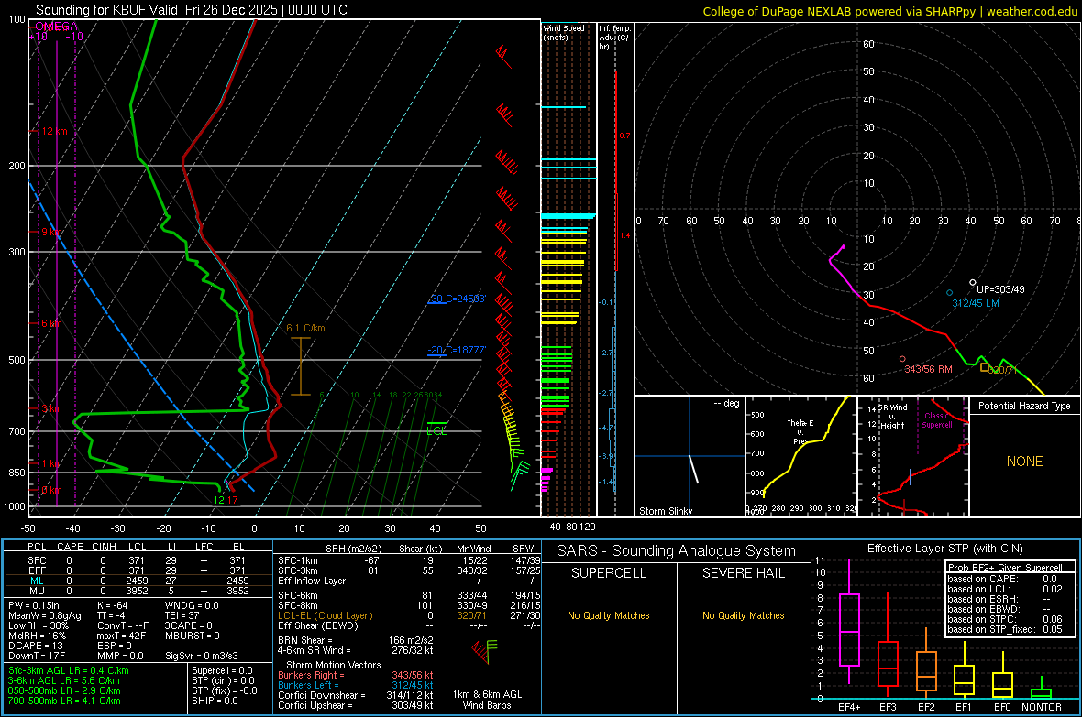This screenshot has width=1082, height=717.
Task: Click the -30 C=24583' level label
Action: pos(457,299)
